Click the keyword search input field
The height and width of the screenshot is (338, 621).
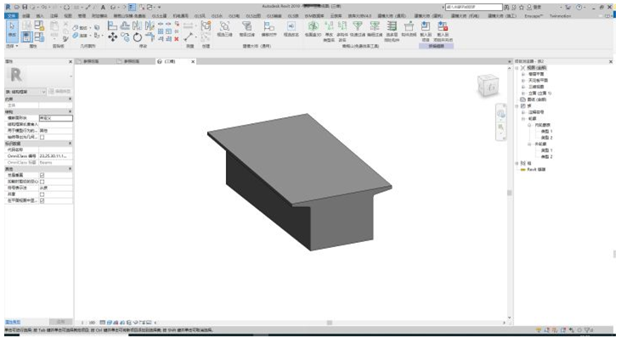pos(474,7)
